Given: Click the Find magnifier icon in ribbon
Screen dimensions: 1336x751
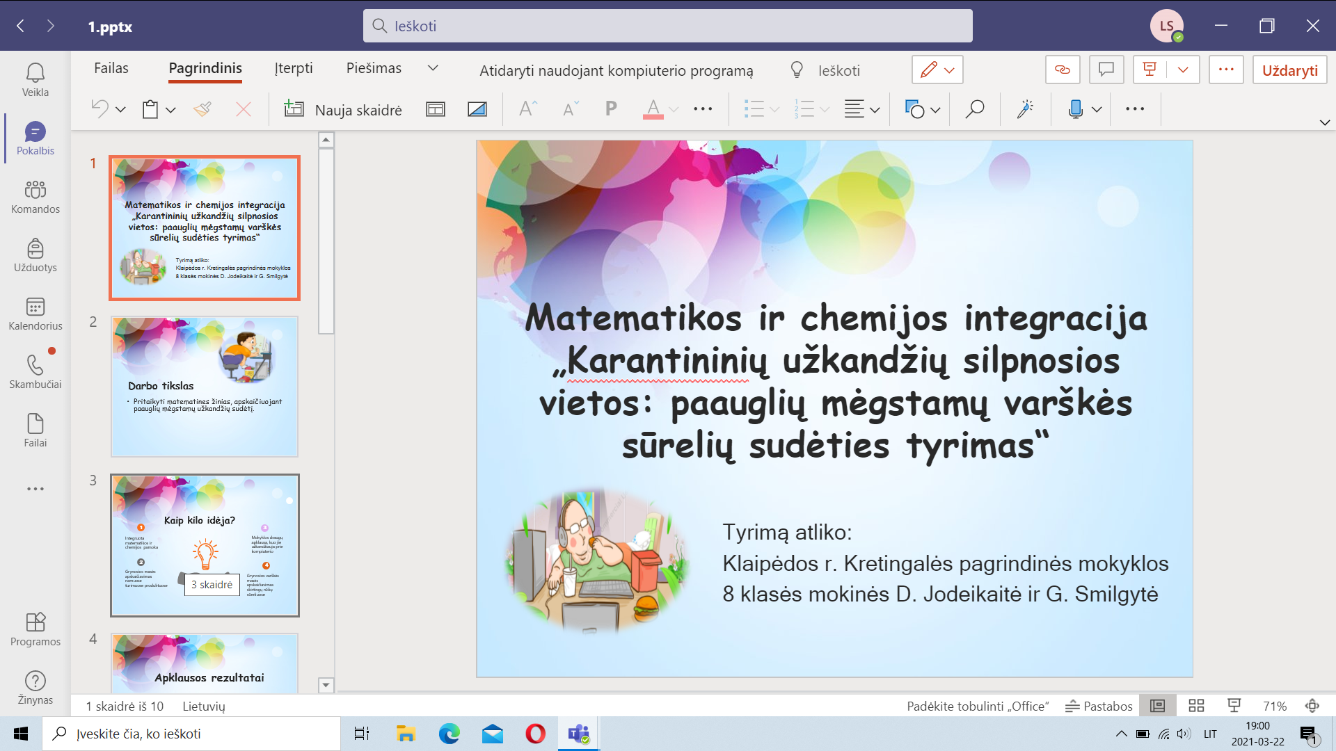Looking at the screenshot, I should [974, 109].
